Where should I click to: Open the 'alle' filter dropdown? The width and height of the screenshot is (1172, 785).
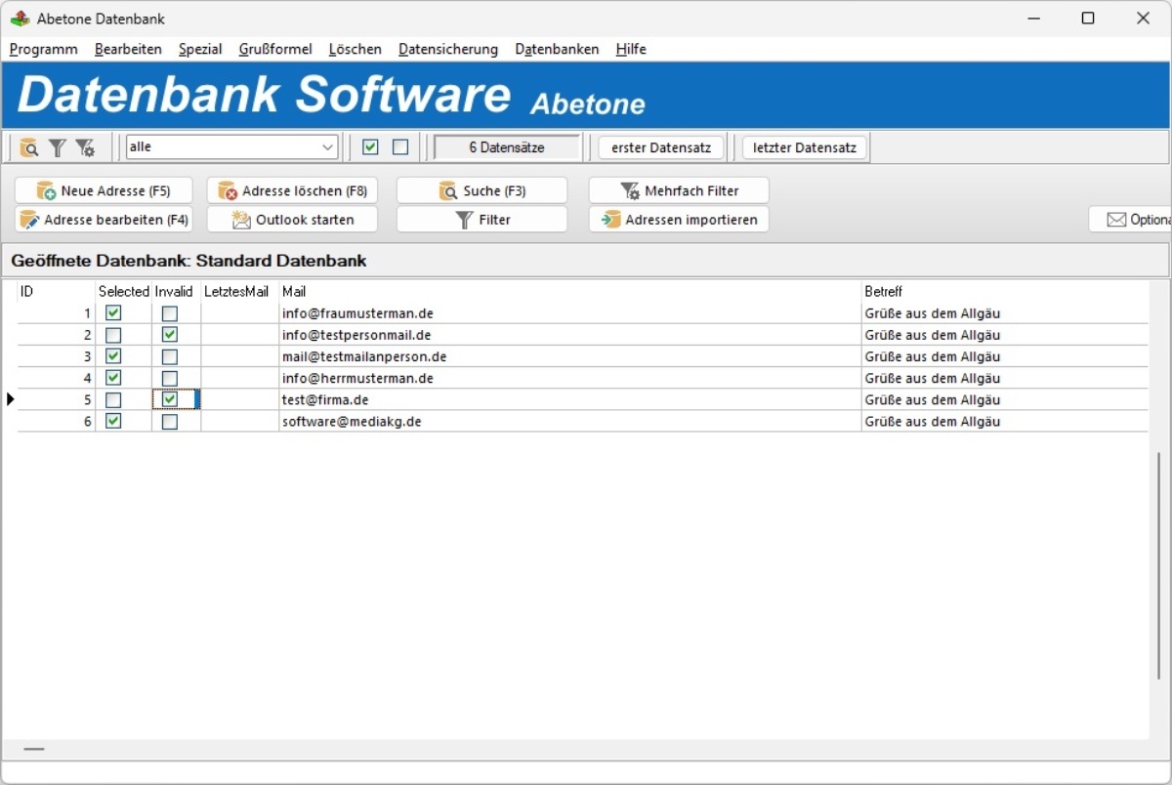[232, 147]
